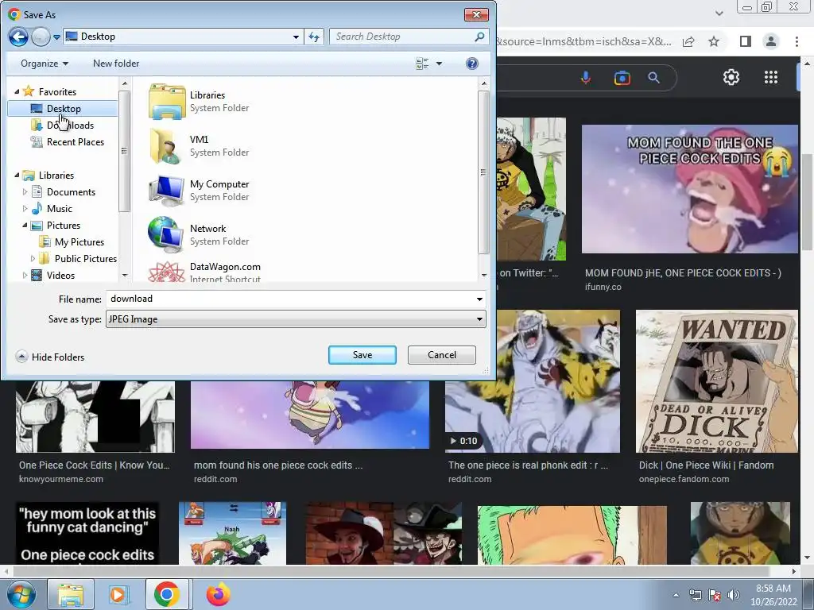
Task: Click Hide Folders toggle
Action: tap(50, 357)
